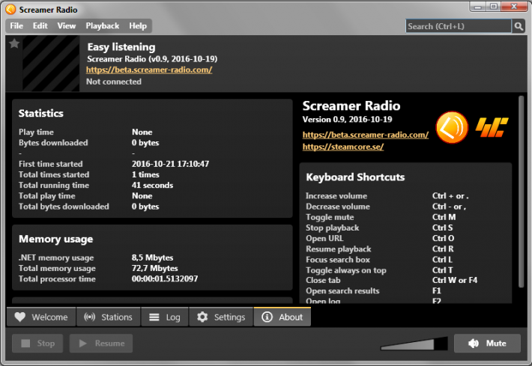The image size is (532, 366).
Task: Click the 'First time started' date value
Action: [x=170, y=164]
